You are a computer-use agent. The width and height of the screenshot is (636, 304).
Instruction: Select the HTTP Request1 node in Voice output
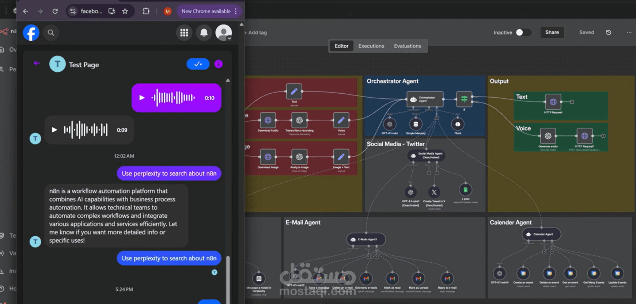[x=584, y=136]
